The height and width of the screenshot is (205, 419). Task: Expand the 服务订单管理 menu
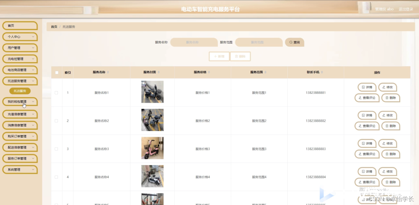click(x=20, y=158)
